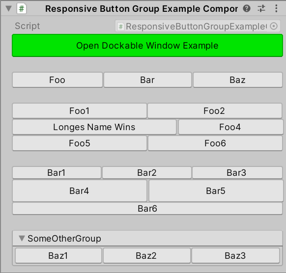Click the tall Bar5 button
The width and height of the screenshot is (286, 273).
[x=216, y=191]
